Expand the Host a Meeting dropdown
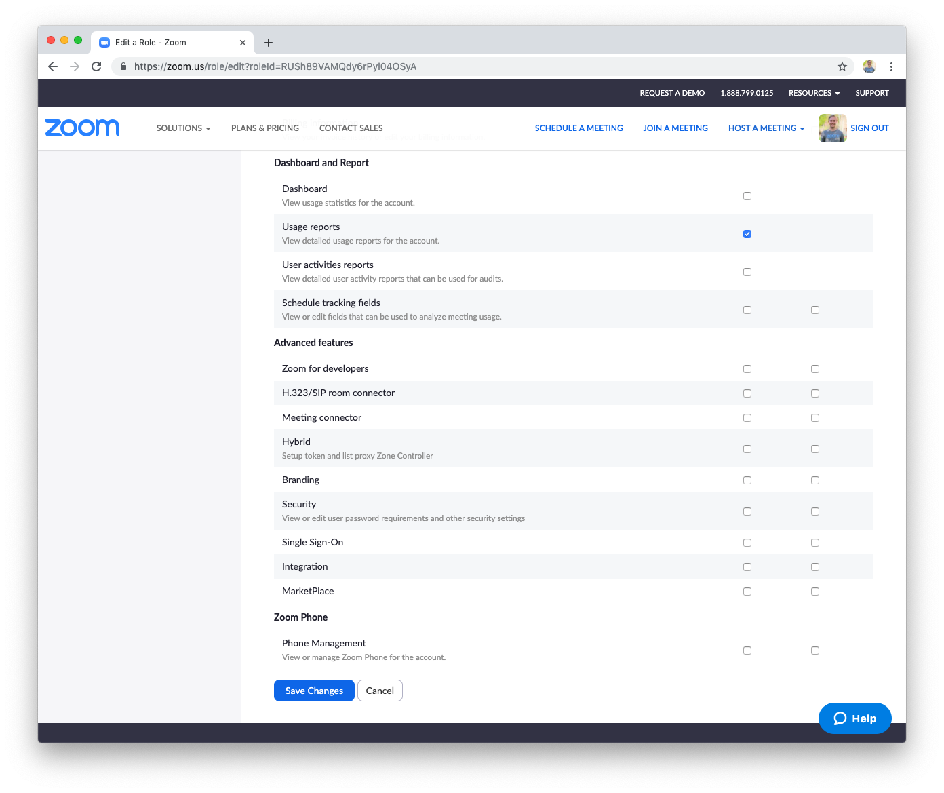Screen dimensions: 944x793 (766, 128)
